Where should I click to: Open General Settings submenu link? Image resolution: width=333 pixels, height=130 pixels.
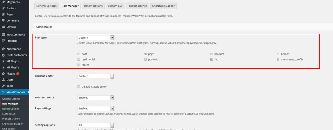(11, 99)
